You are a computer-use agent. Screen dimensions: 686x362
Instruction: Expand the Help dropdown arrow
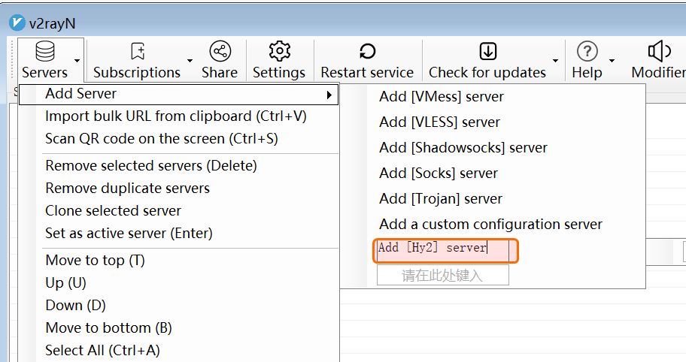coord(612,61)
